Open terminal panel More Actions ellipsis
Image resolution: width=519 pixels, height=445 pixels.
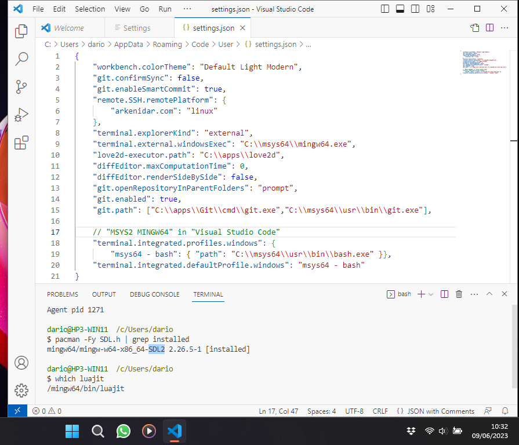[474, 294]
